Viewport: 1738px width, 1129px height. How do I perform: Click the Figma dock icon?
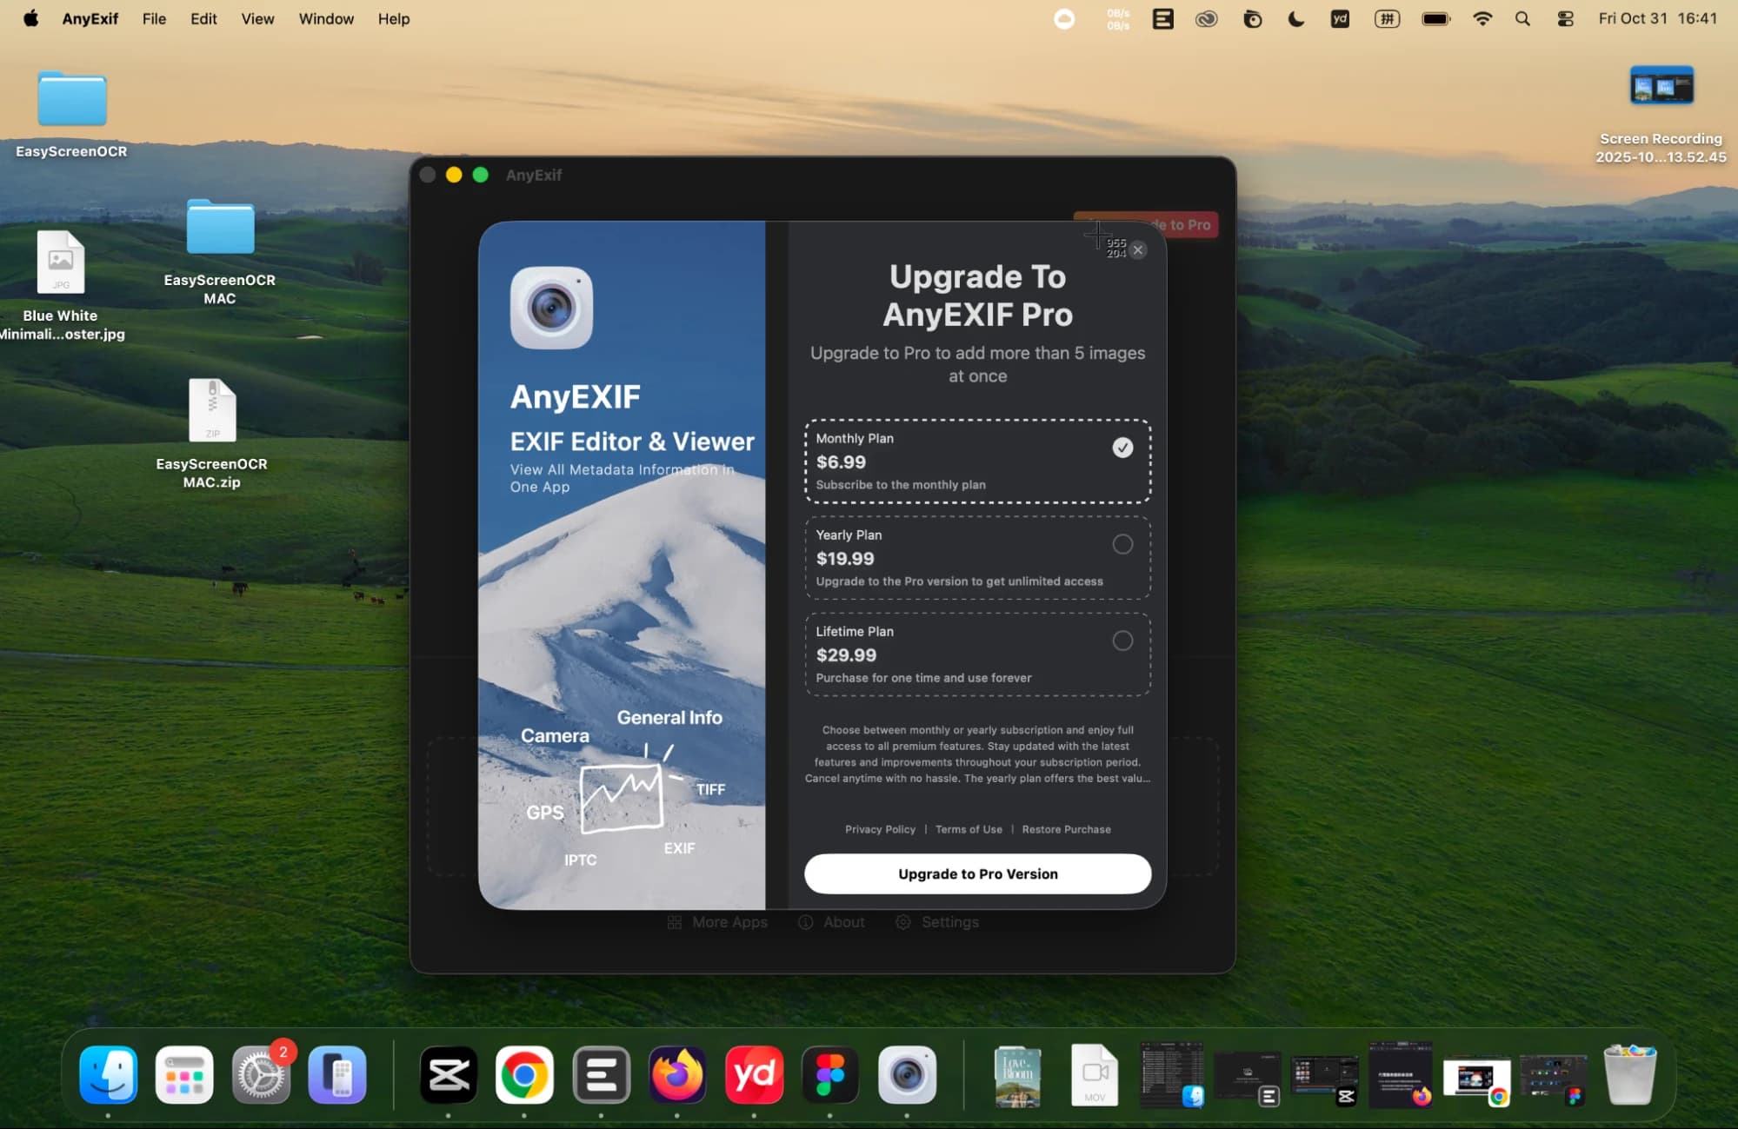pos(829,1075)
